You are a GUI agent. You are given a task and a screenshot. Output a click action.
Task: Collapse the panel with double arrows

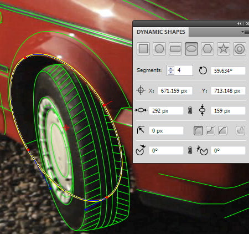coord(240,23)
